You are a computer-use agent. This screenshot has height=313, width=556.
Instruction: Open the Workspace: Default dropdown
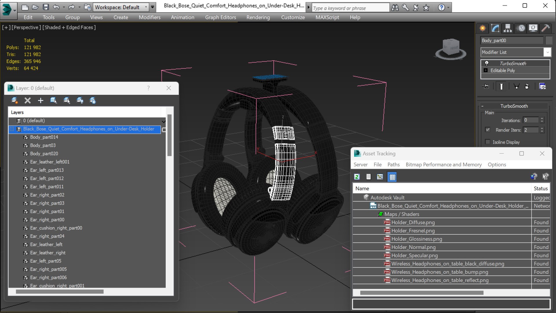(x=121, y=7)
